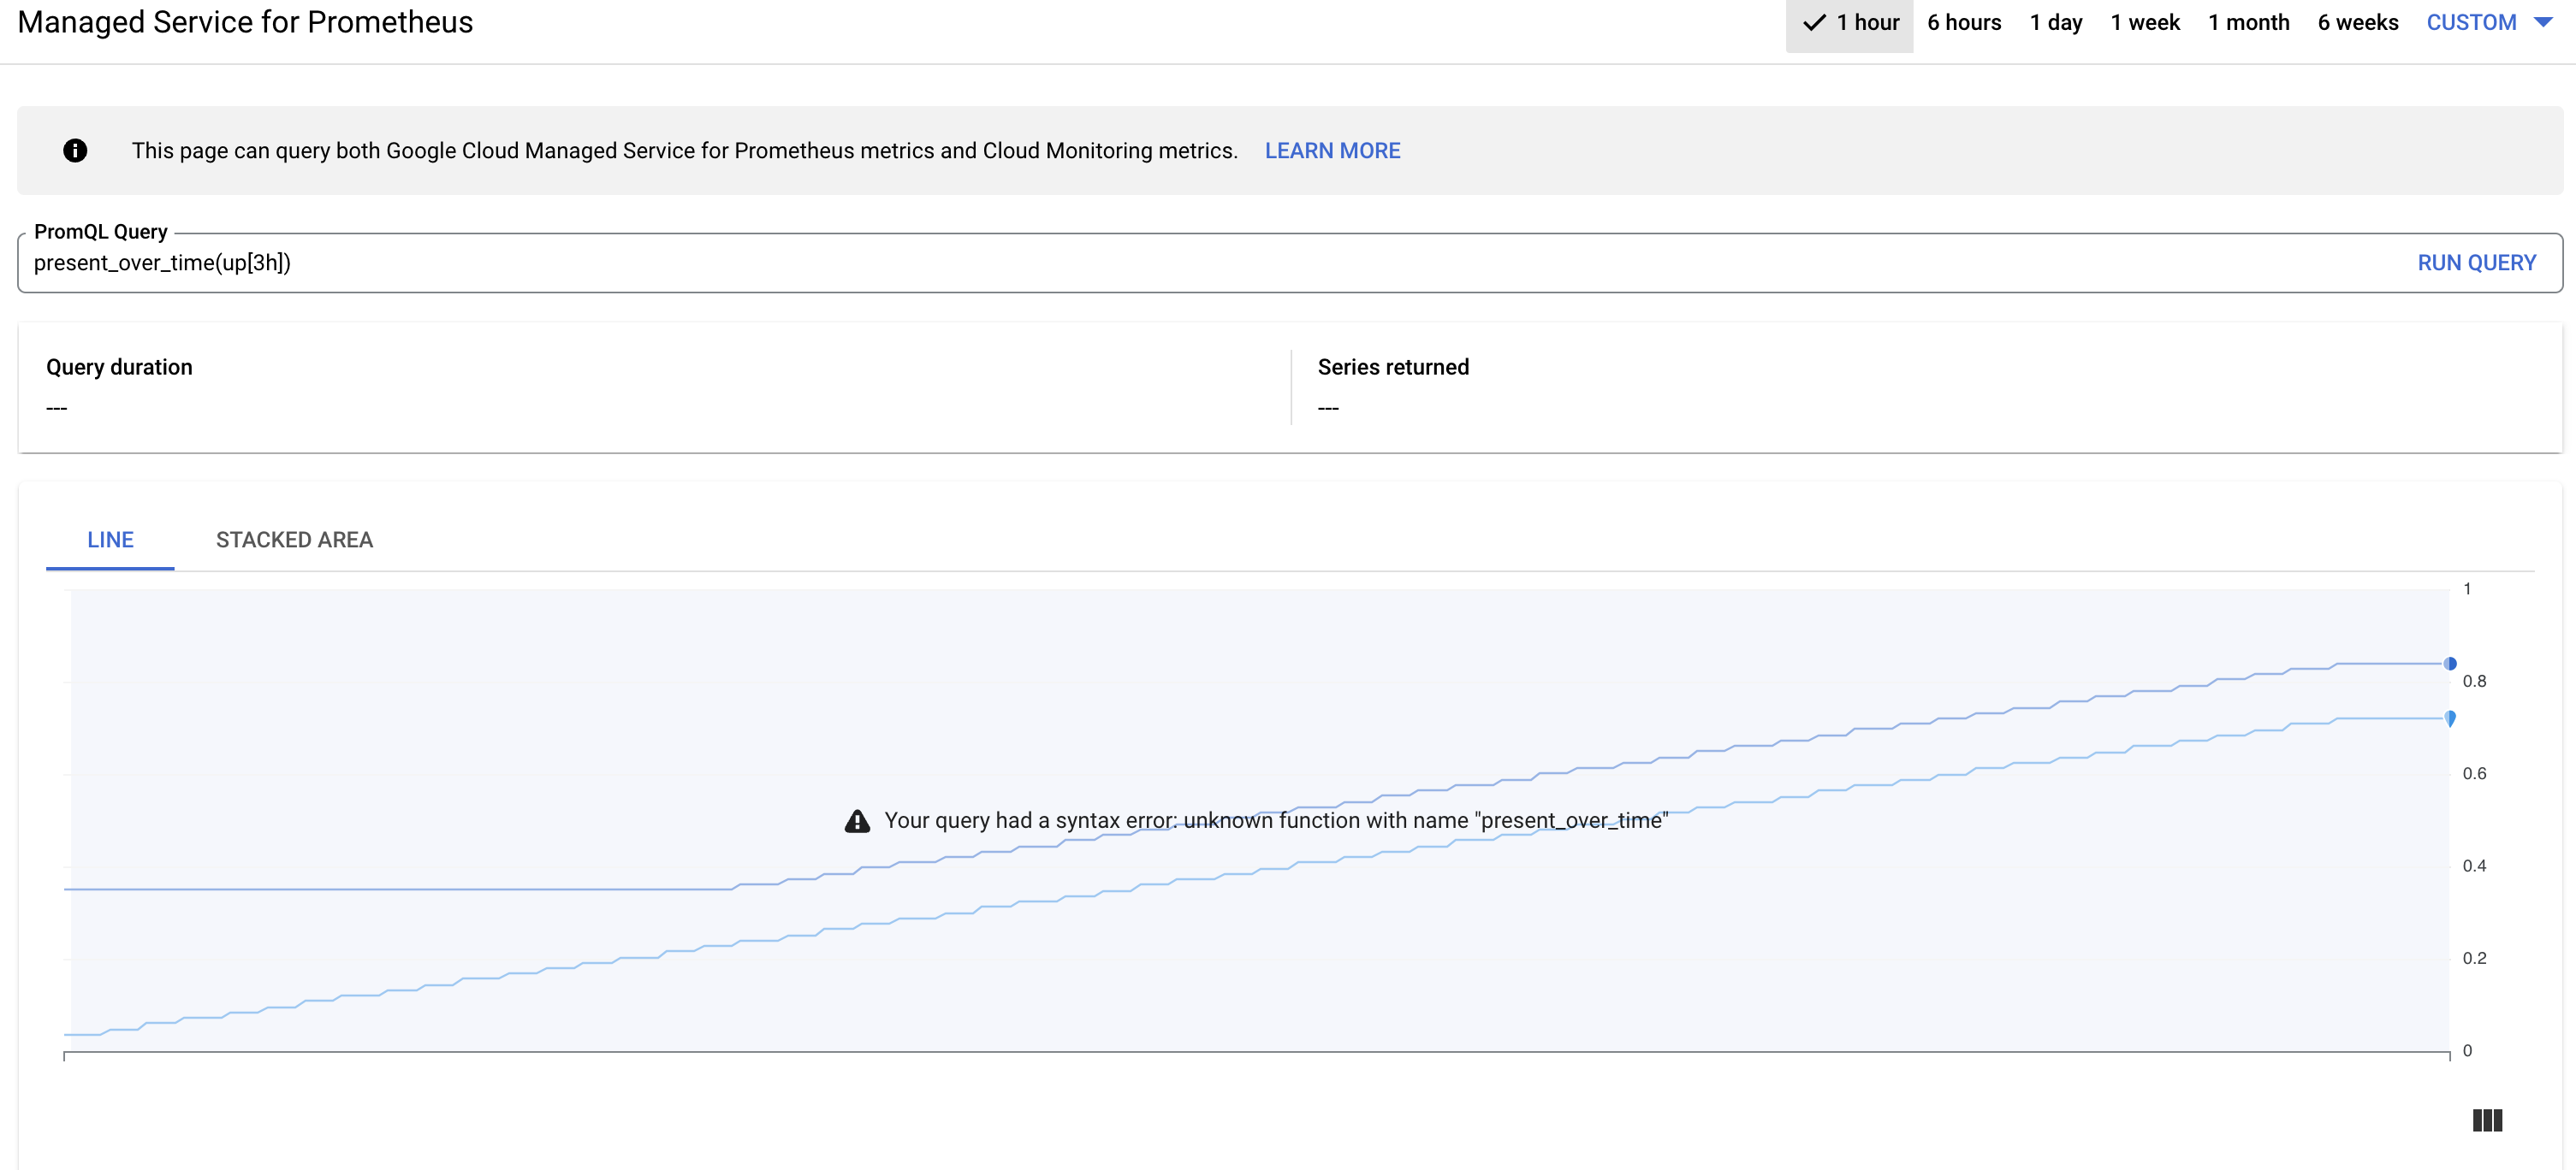Click the info icon in the notice banner
The width and height of the screenshot is (2576, 1170).
point(75,150)
